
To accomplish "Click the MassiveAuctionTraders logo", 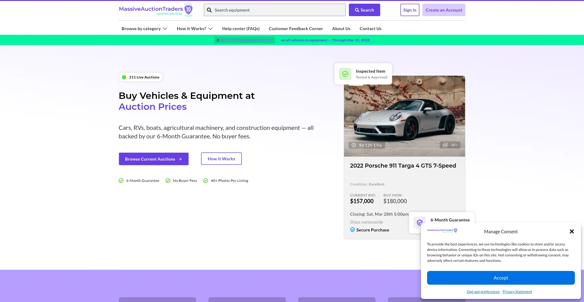I will tap(156, 10).
